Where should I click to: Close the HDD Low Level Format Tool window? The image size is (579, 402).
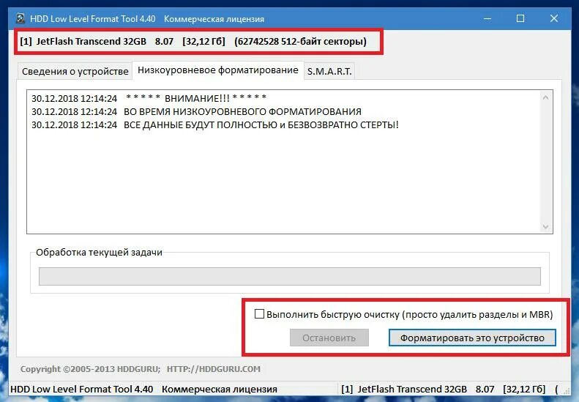click(x=554, y=18)
